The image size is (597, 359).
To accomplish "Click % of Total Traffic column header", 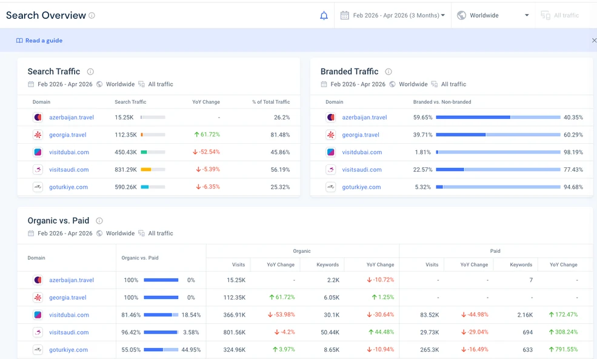I will [271, 102].
